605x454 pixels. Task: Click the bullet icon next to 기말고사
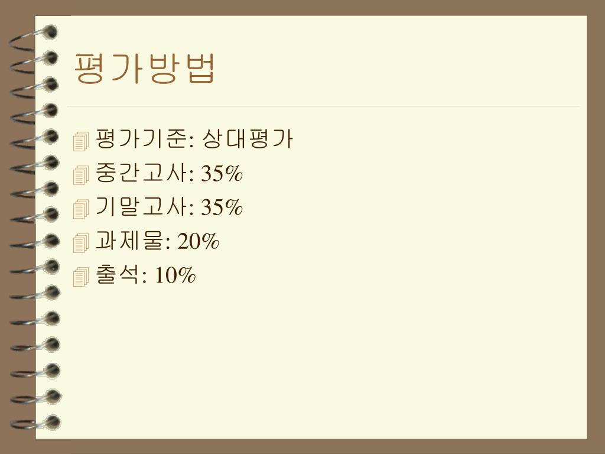(x=80, y=209)
